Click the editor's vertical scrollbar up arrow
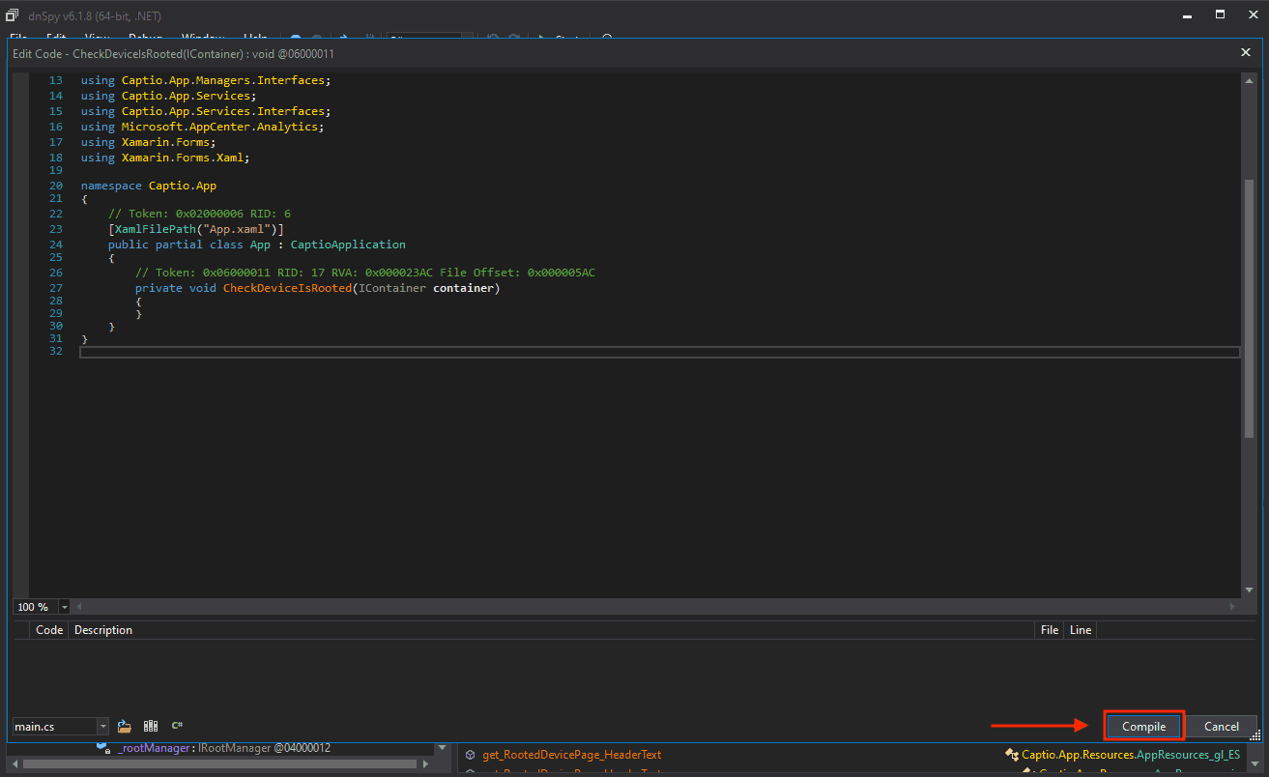The height and width of the screenshot is (777, 1269). 1249,79
